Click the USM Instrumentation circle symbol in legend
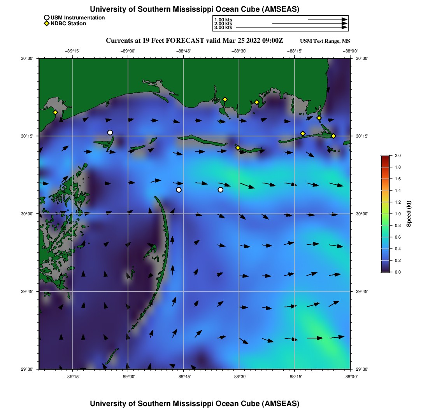The image size is (428, 408). pos(47,18)
